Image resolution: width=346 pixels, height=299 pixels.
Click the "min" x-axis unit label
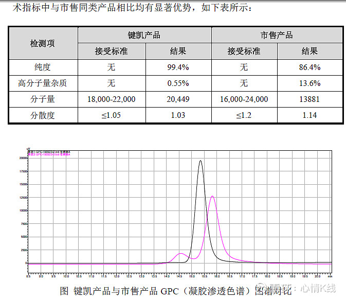[330, 276]
